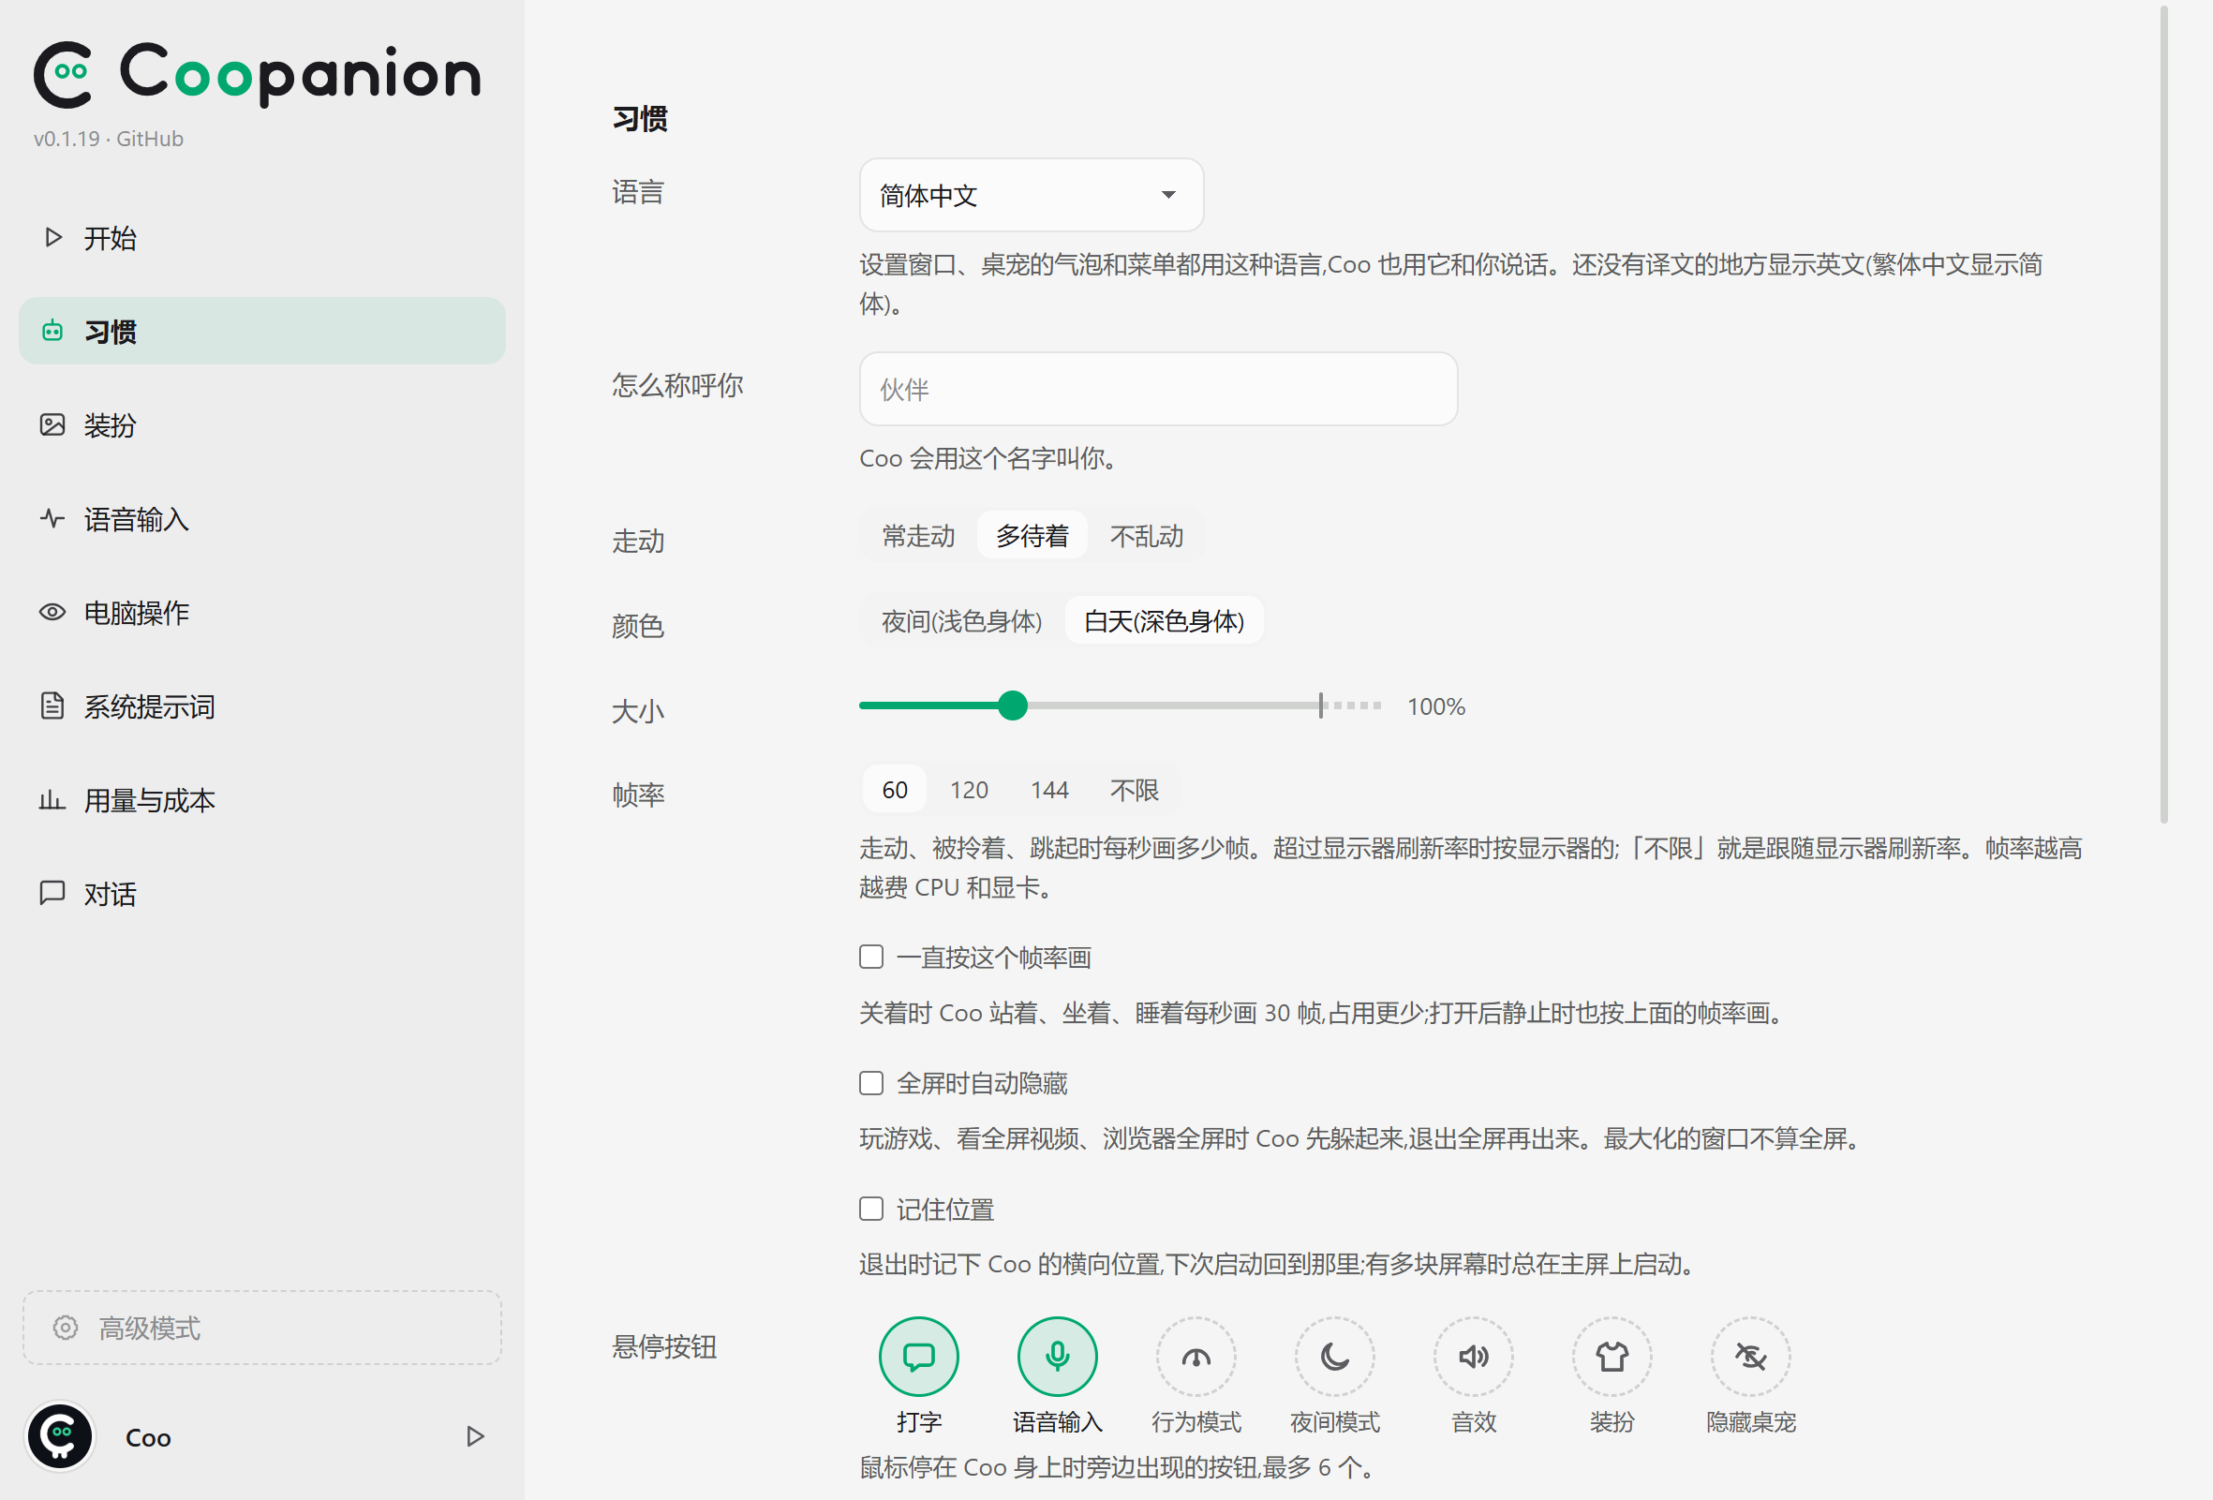Set frame rate to 120

coord(969,790)
